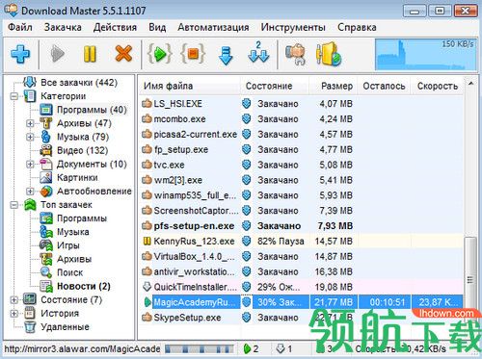Image resolution: width=482 pixels, height=359 pixels.
Task: Click the grey Start download play icon
Action: [x=57, y=54]
